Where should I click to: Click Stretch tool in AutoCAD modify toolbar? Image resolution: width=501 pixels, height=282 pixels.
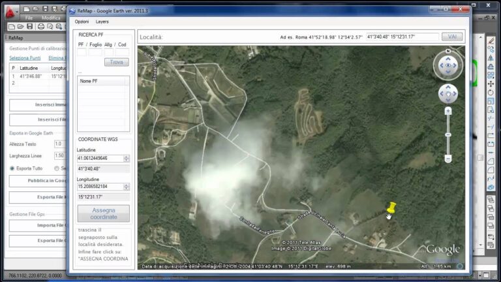(491, 110)
